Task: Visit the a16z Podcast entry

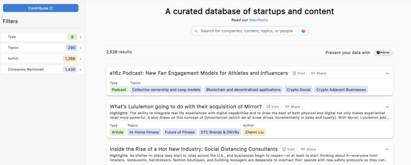Action: click(299, 74)
